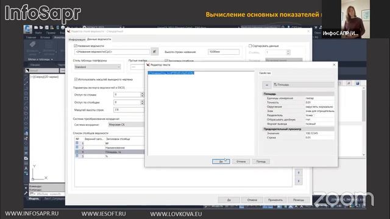Switch to the Модель layout tab
Viewport: 390px width, 219px height.
click(x=34, y=199)
